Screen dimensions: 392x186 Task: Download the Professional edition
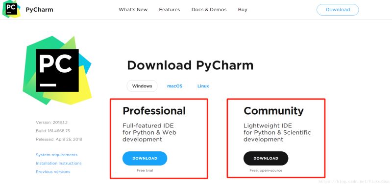tap(145, 158)
